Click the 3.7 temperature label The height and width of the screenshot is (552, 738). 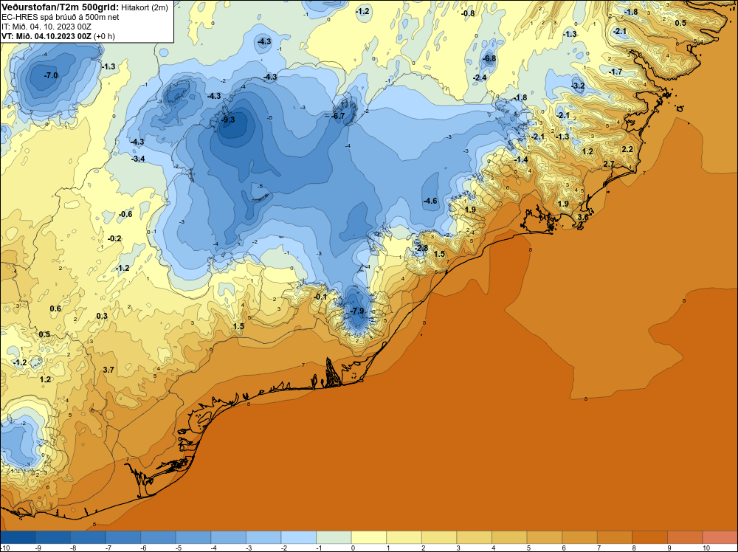pos(108,370)
